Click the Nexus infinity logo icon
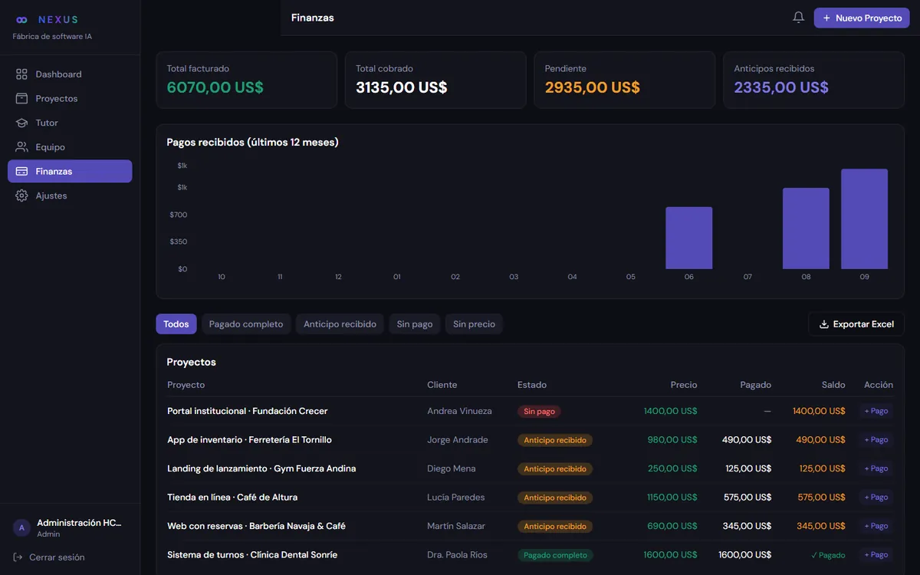Image resolution: width=920 pixels, height=575 pixels. tap(21, 20)
